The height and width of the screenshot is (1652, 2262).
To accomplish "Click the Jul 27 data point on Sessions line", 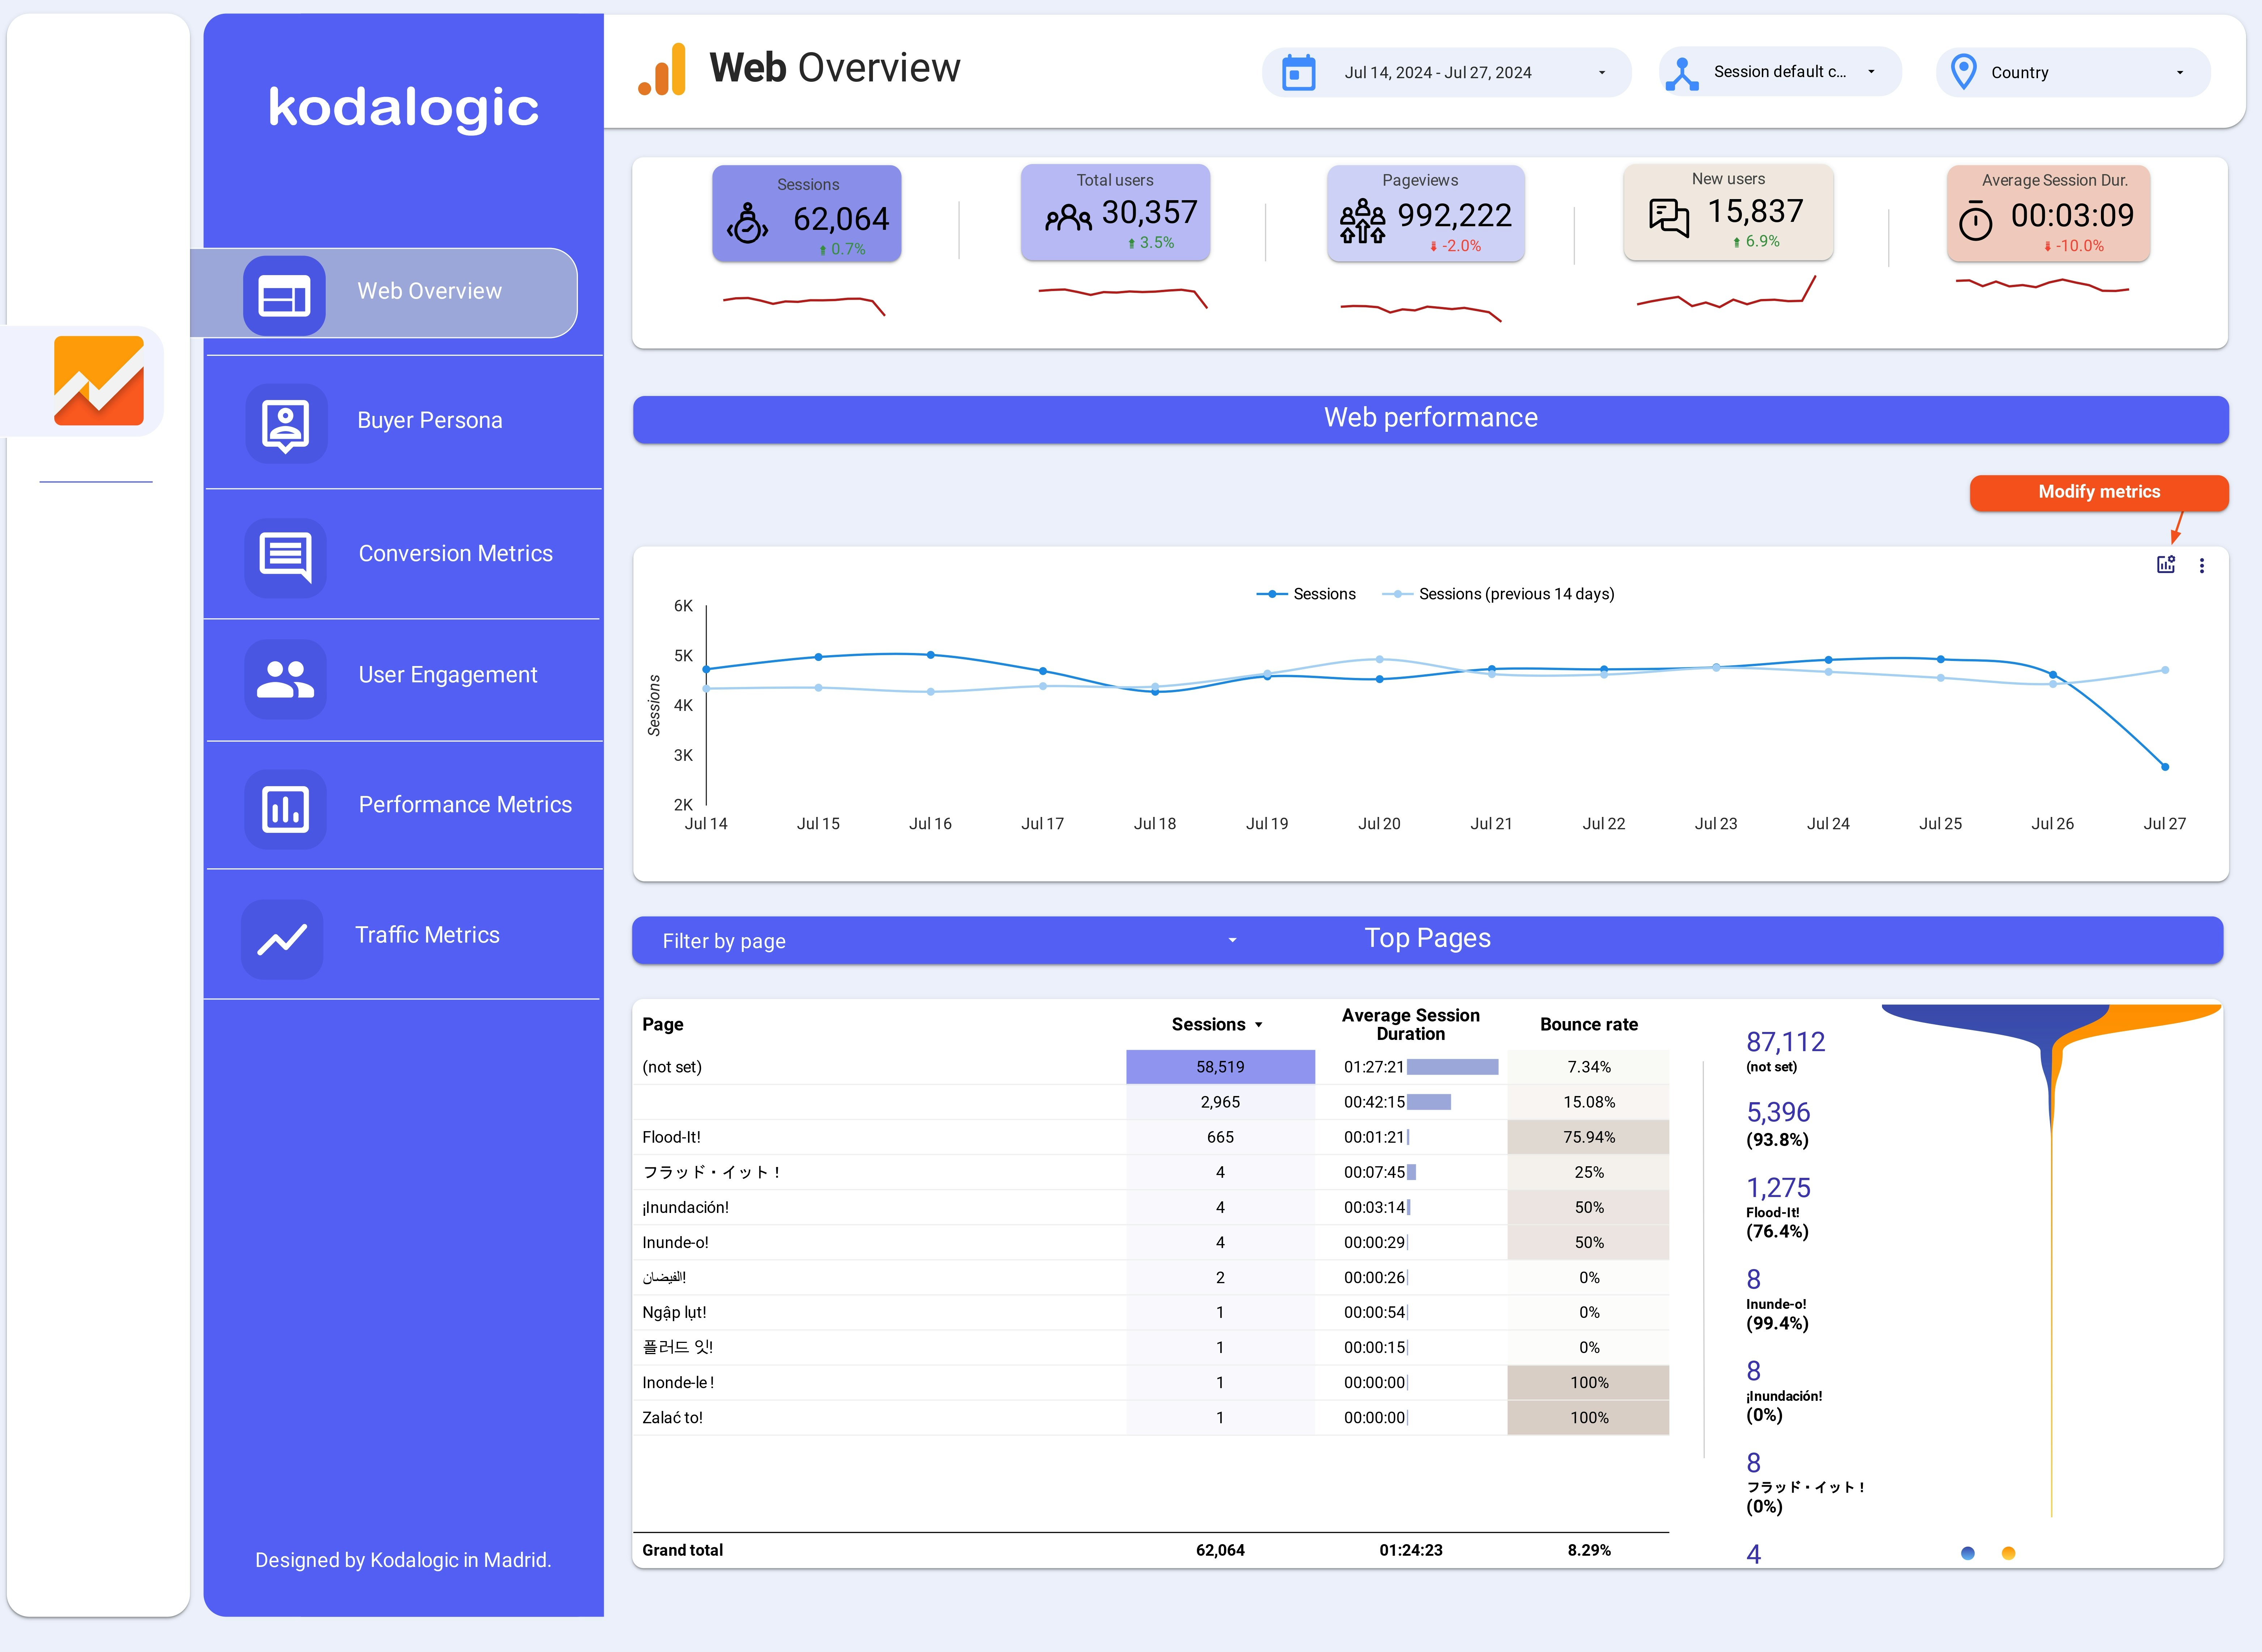I will point(2165,767).
